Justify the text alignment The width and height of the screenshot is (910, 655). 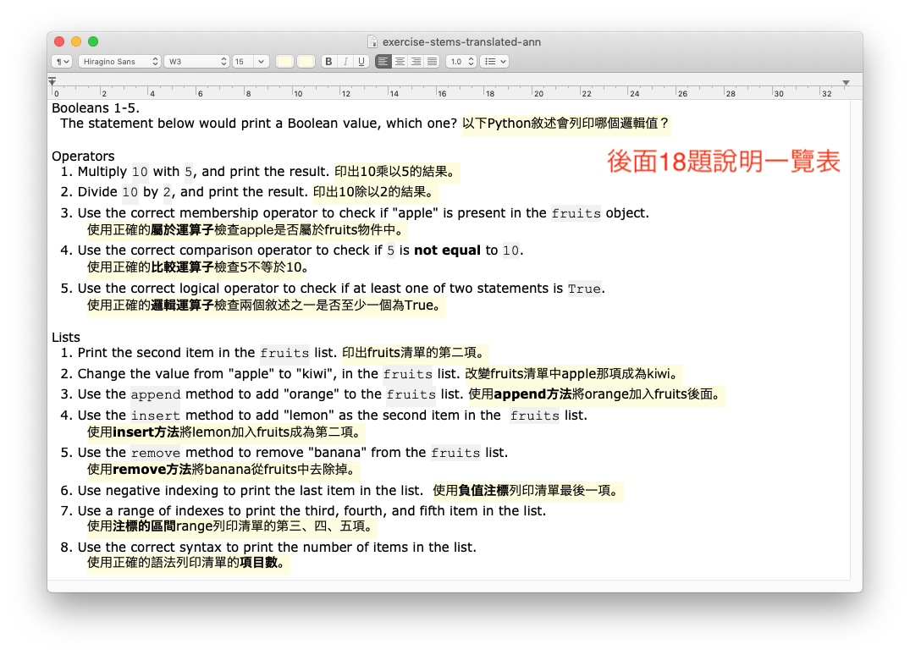click(432, 62)
